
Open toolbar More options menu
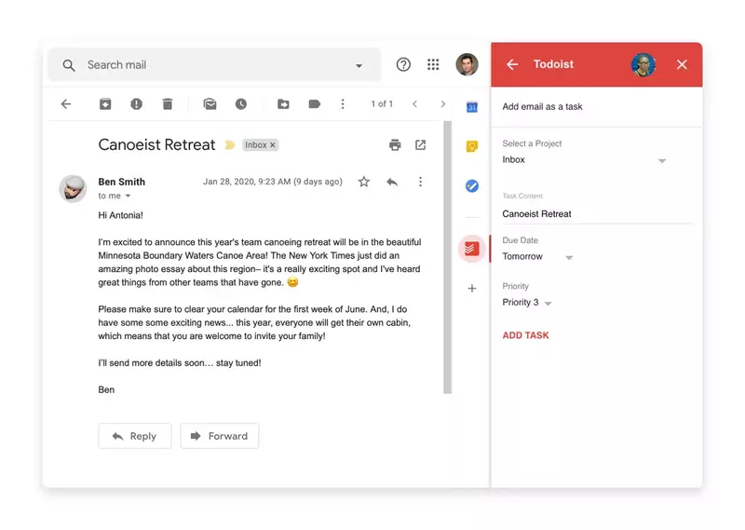pos(343,104)
